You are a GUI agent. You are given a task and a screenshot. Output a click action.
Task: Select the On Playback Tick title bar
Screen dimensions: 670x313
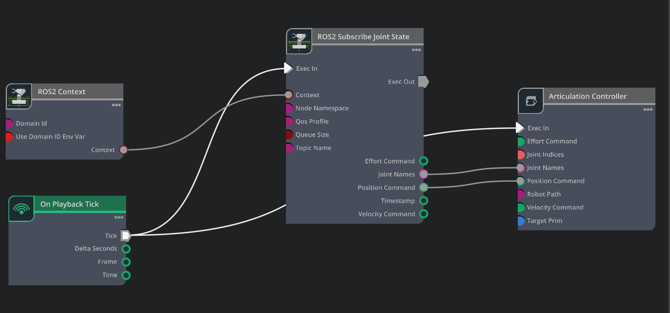click(x=80, y=204)
